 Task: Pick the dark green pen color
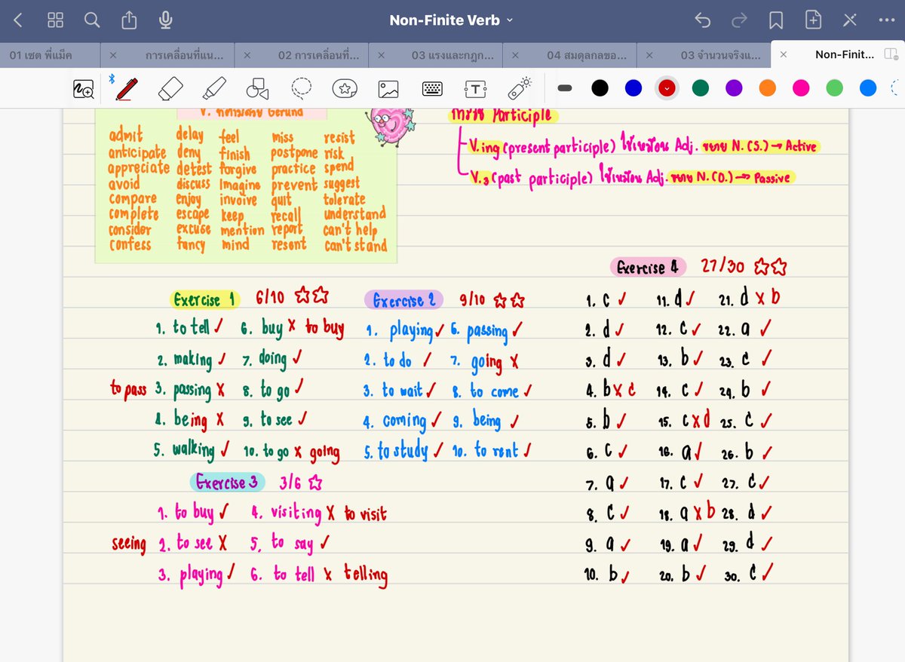tap(701, 88)
